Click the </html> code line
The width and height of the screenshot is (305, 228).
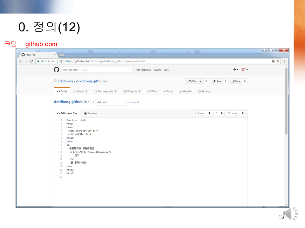(70, 173)
